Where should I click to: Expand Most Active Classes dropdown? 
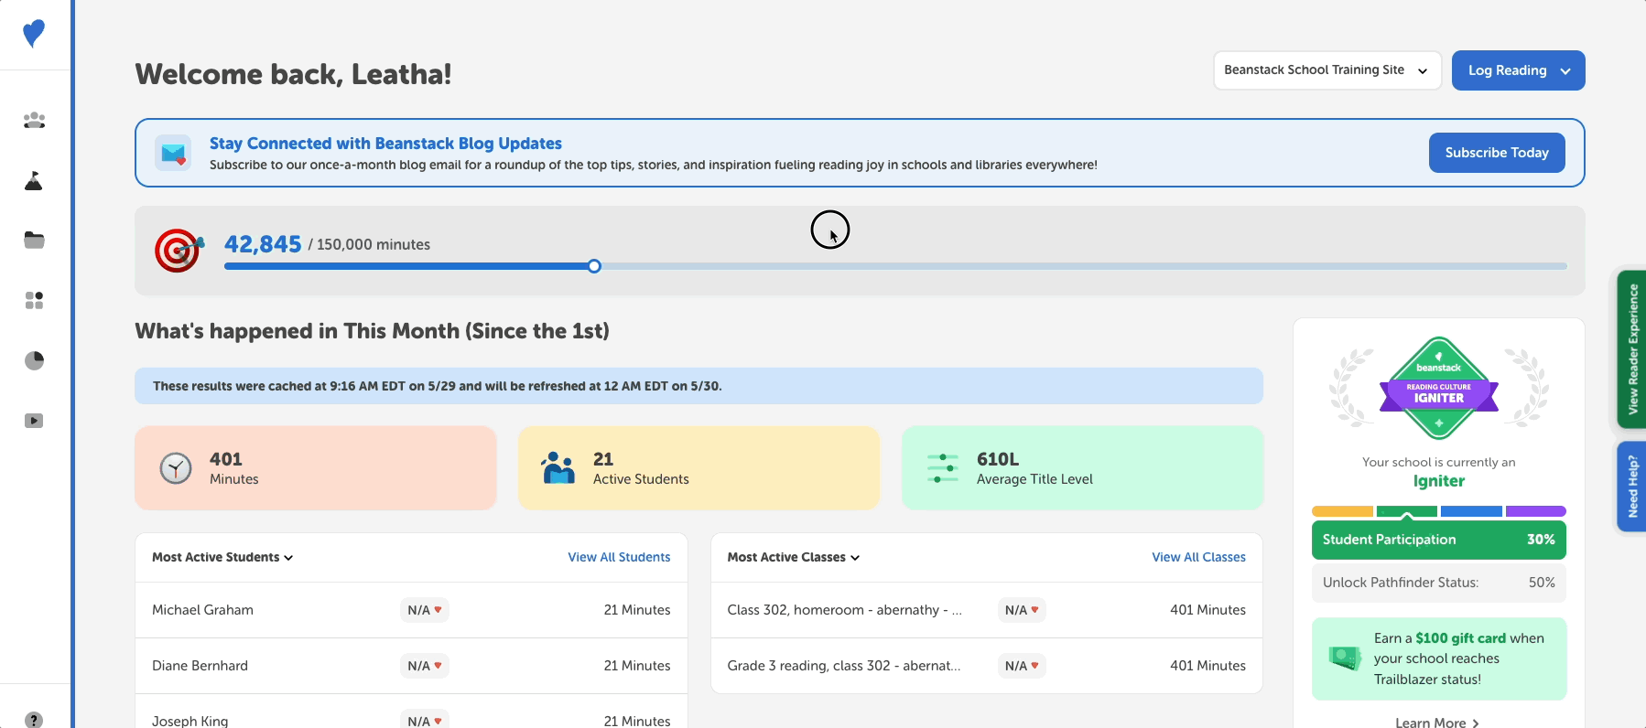(x=794, y=557)
